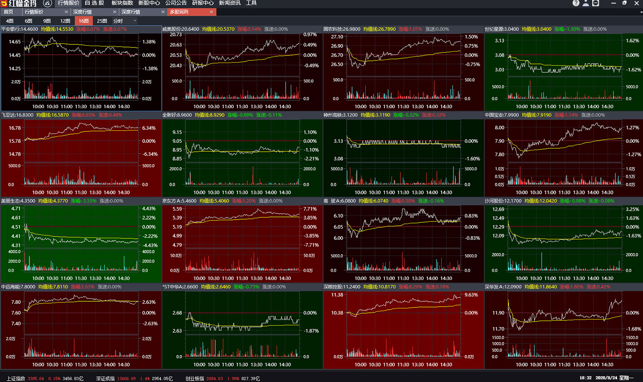Select the *ST中华A chart header
Viewport: 643px width, 382px height.
pos(242,287)
